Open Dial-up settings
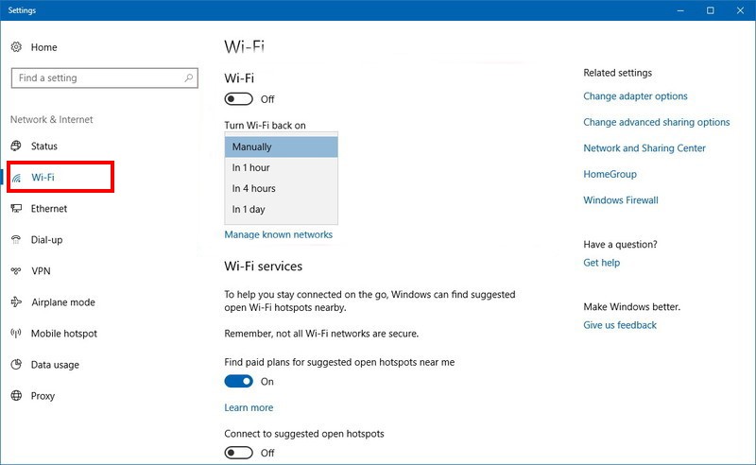The image size is (756, 465). (46, 240)
